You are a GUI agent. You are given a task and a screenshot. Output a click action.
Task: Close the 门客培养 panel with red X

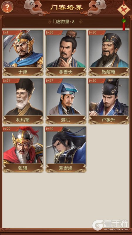[123, 10]
